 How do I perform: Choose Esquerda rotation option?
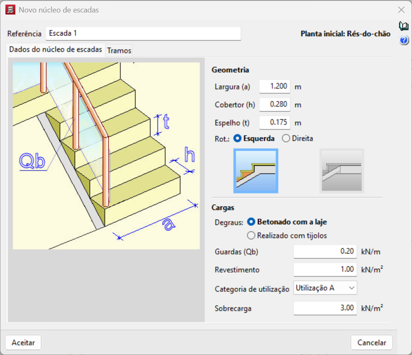[254, 139]
